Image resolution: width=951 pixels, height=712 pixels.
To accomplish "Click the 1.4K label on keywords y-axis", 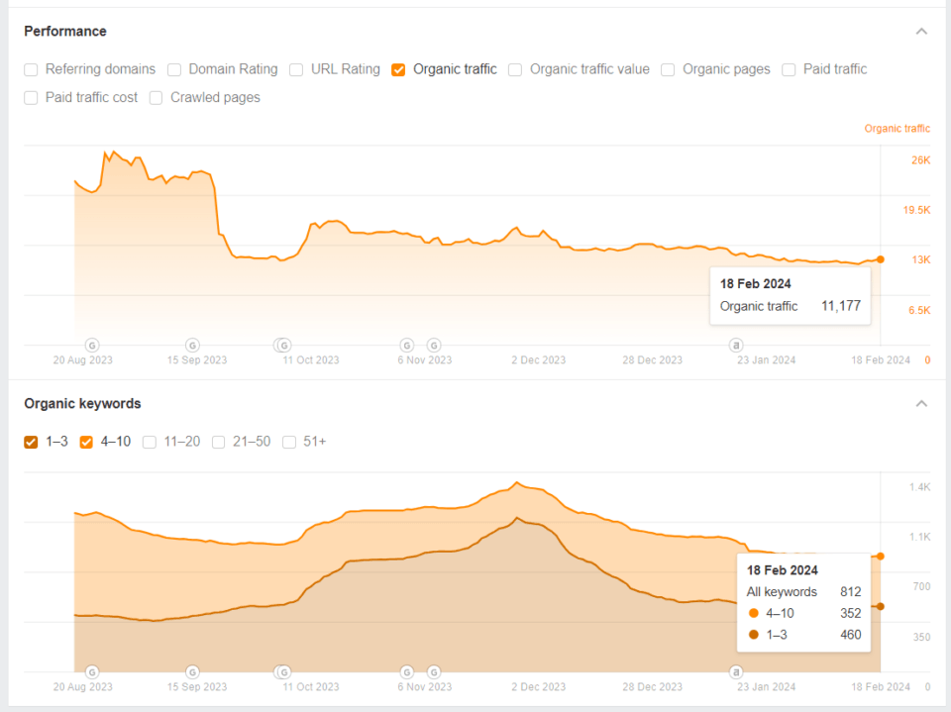I will (919, 487).
